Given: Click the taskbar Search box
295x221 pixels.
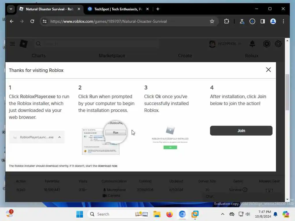Looking at the screenshot, I should pos(118,214).
